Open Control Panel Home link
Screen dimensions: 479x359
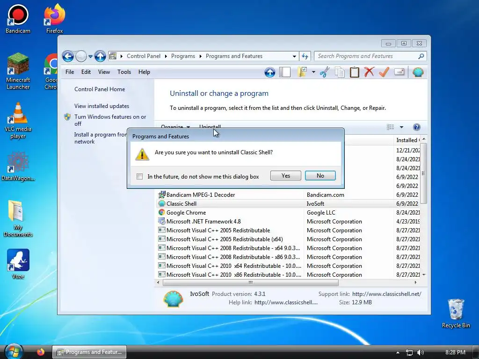100,89
